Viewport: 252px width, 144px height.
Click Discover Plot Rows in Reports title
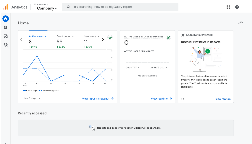[200, 42]
